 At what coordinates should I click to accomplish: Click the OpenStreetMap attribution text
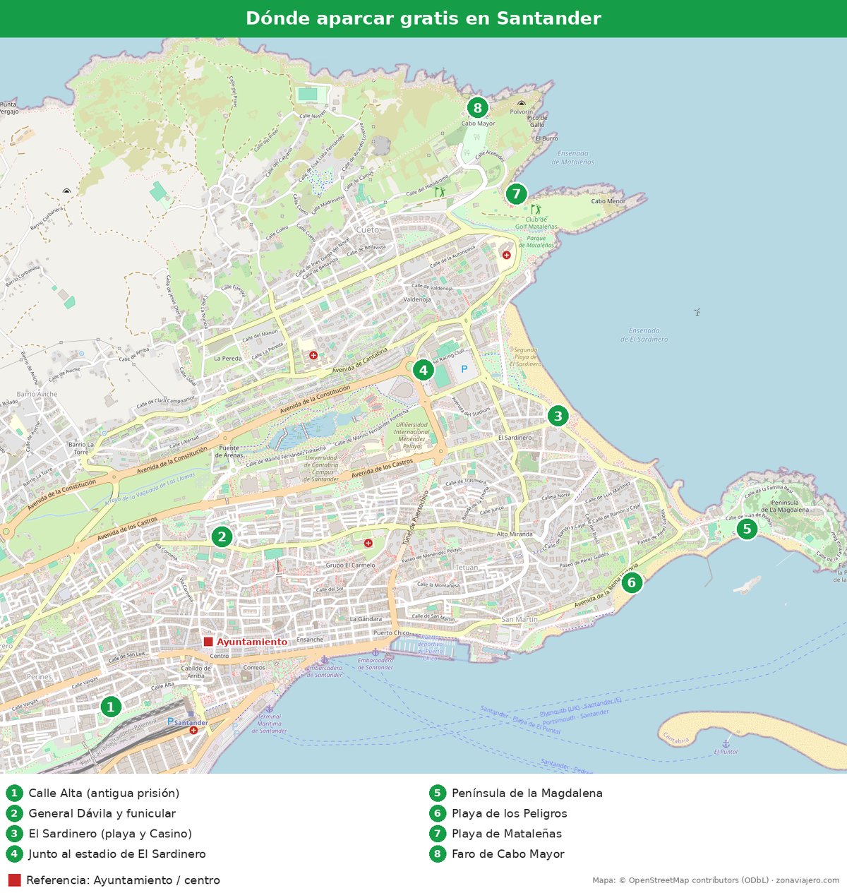(x=716, y=880)
